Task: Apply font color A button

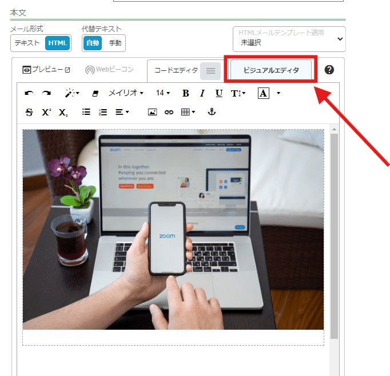Action: coord(264,94)
